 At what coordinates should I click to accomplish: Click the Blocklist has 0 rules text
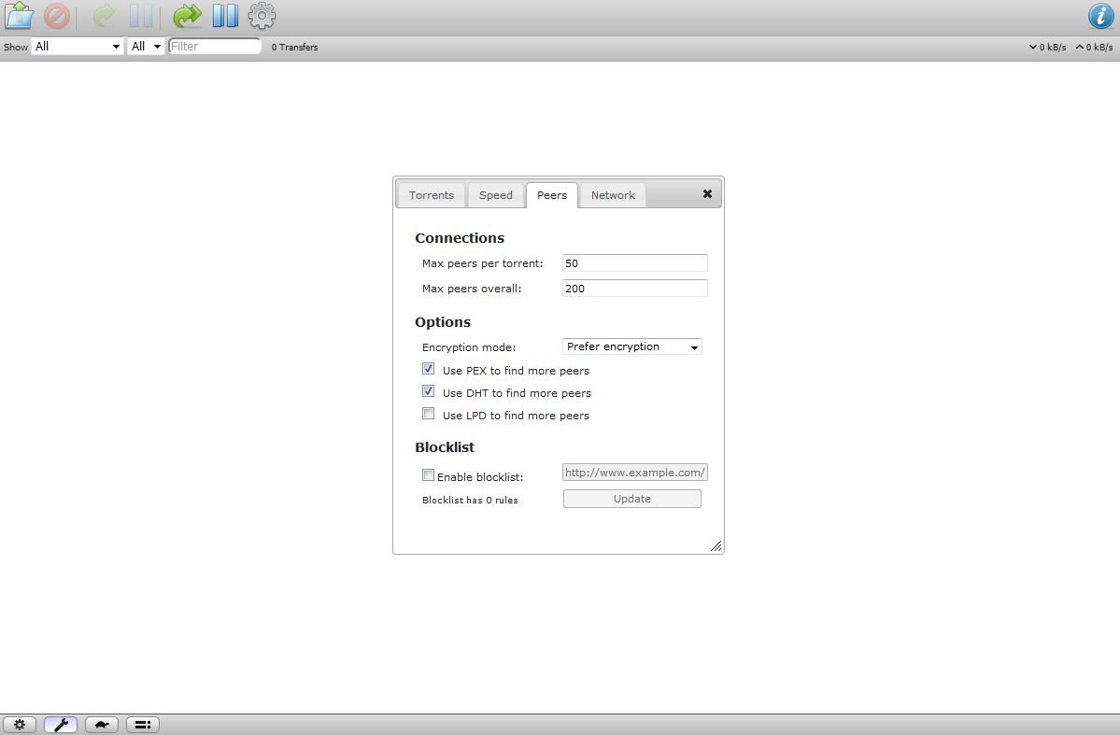click(x=470, y=500)
